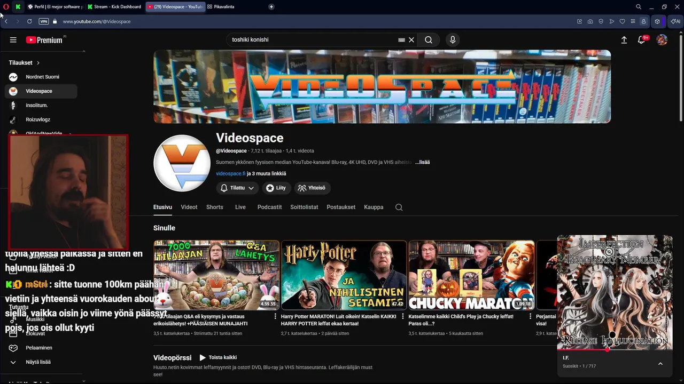The height and width of the screenshot is (384, 684).
Task: Open the 7000 tilaajan Q&A thumbnail
Action: 216,275
